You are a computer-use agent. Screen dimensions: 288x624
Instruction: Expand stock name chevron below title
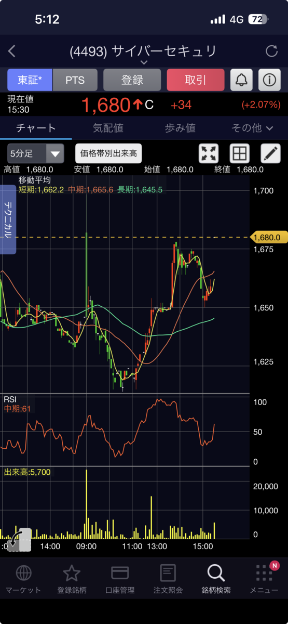coord(144,63)
